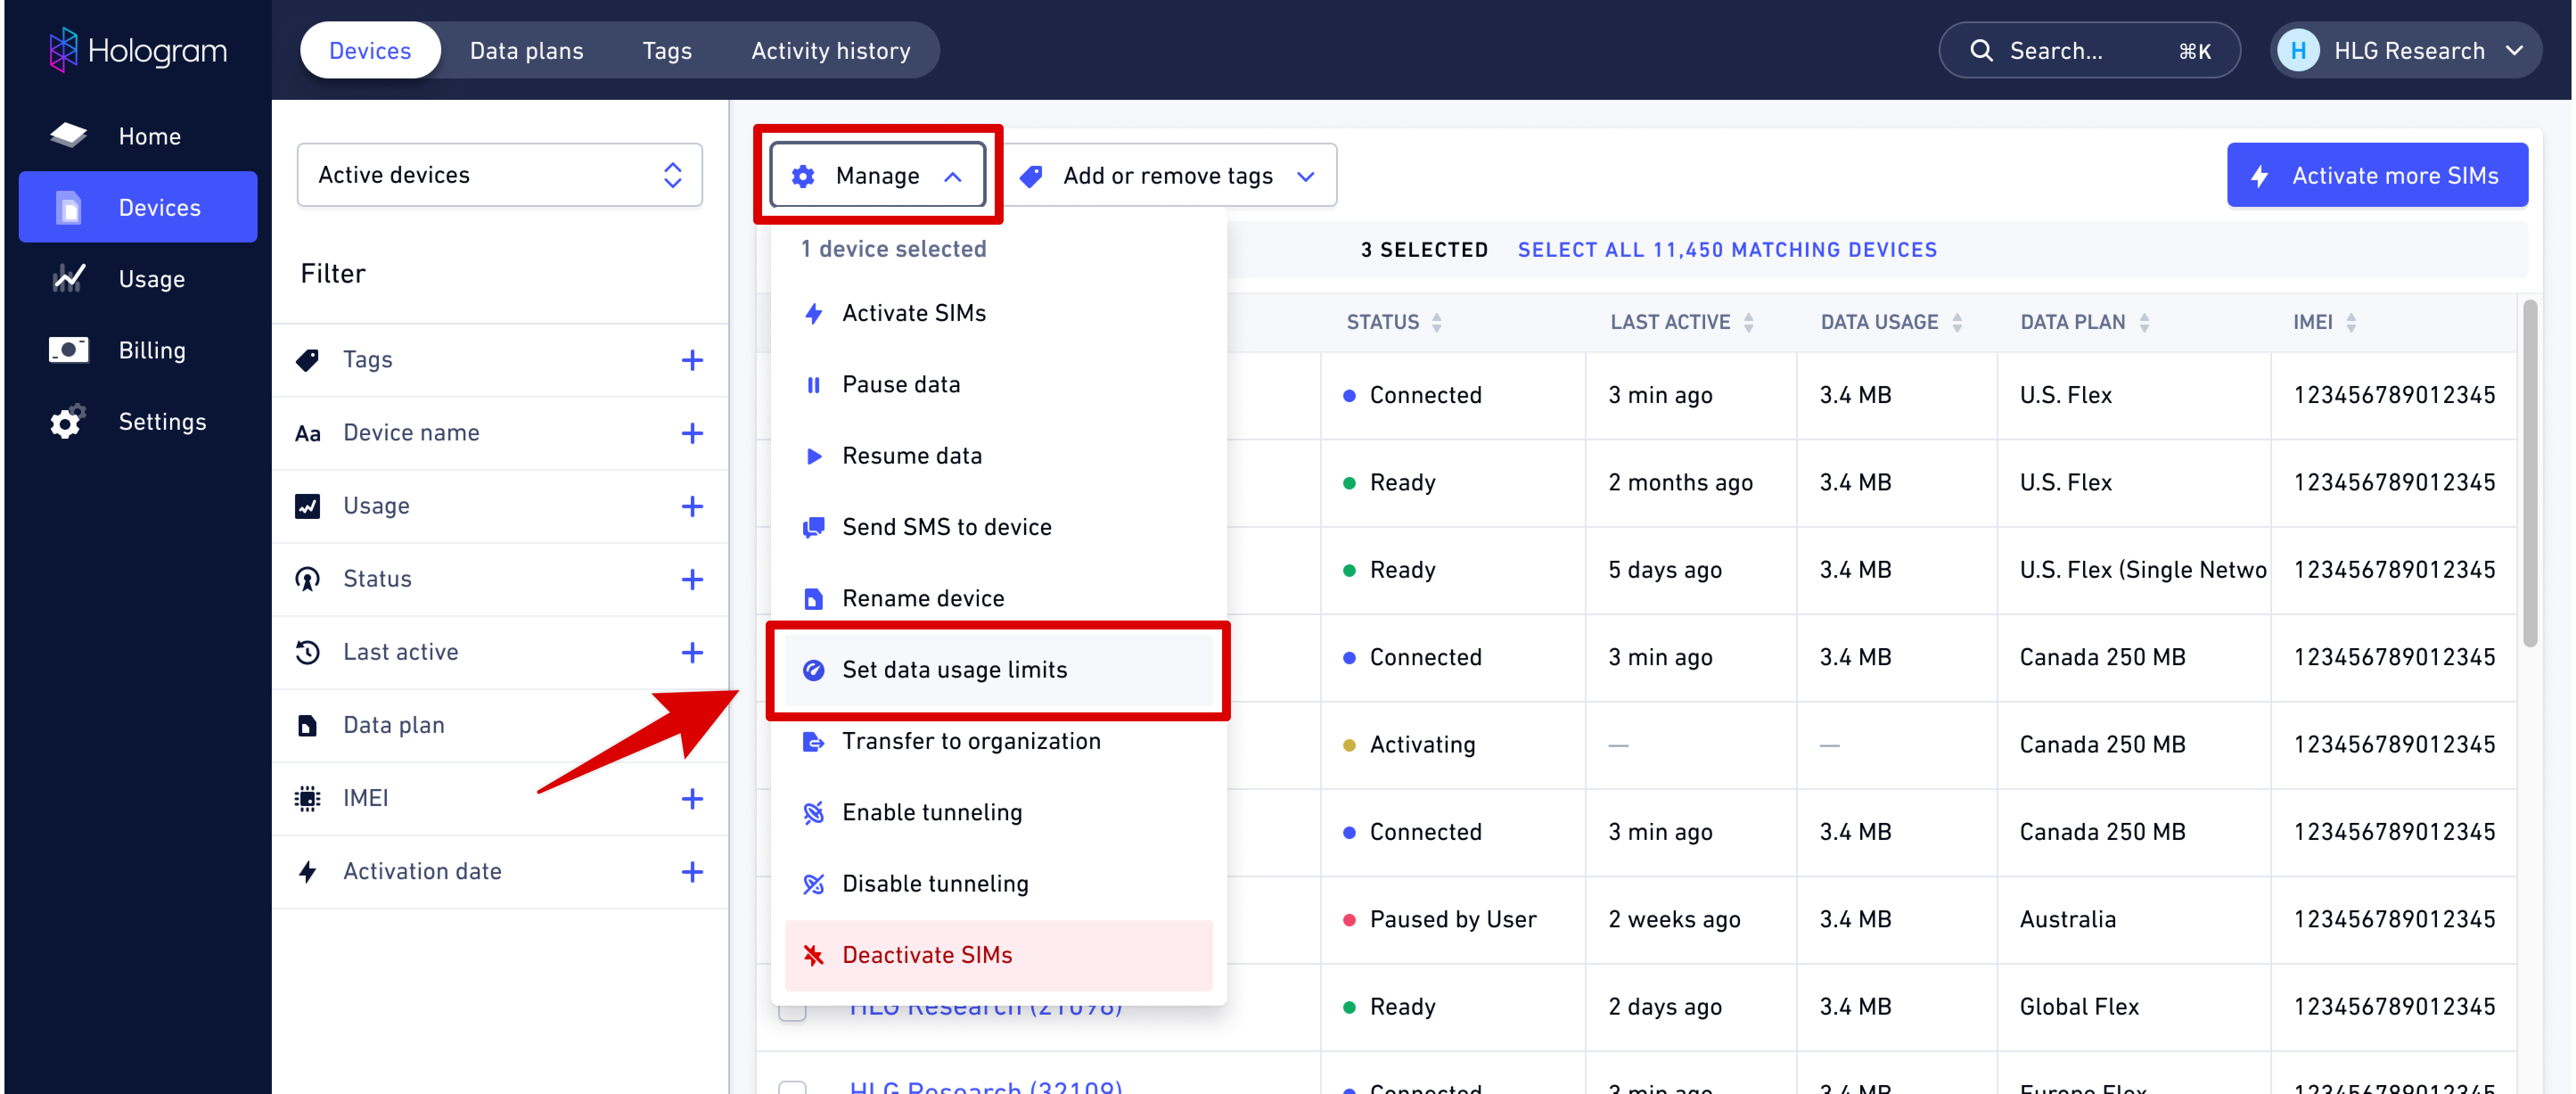The image size is (2576, 1094).
Task: Sort table by Status column arrows
Action: coord(1437,322)
